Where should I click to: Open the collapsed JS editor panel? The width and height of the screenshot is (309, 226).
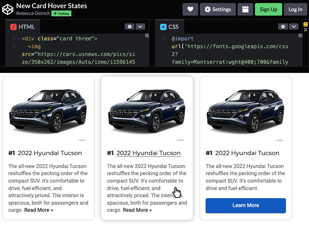pyautogui.click(x=306, y=27)
